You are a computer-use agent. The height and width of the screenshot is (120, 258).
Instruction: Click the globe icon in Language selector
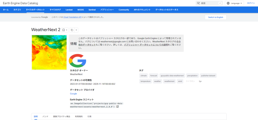pyautogui.click(x=228, y=3)
